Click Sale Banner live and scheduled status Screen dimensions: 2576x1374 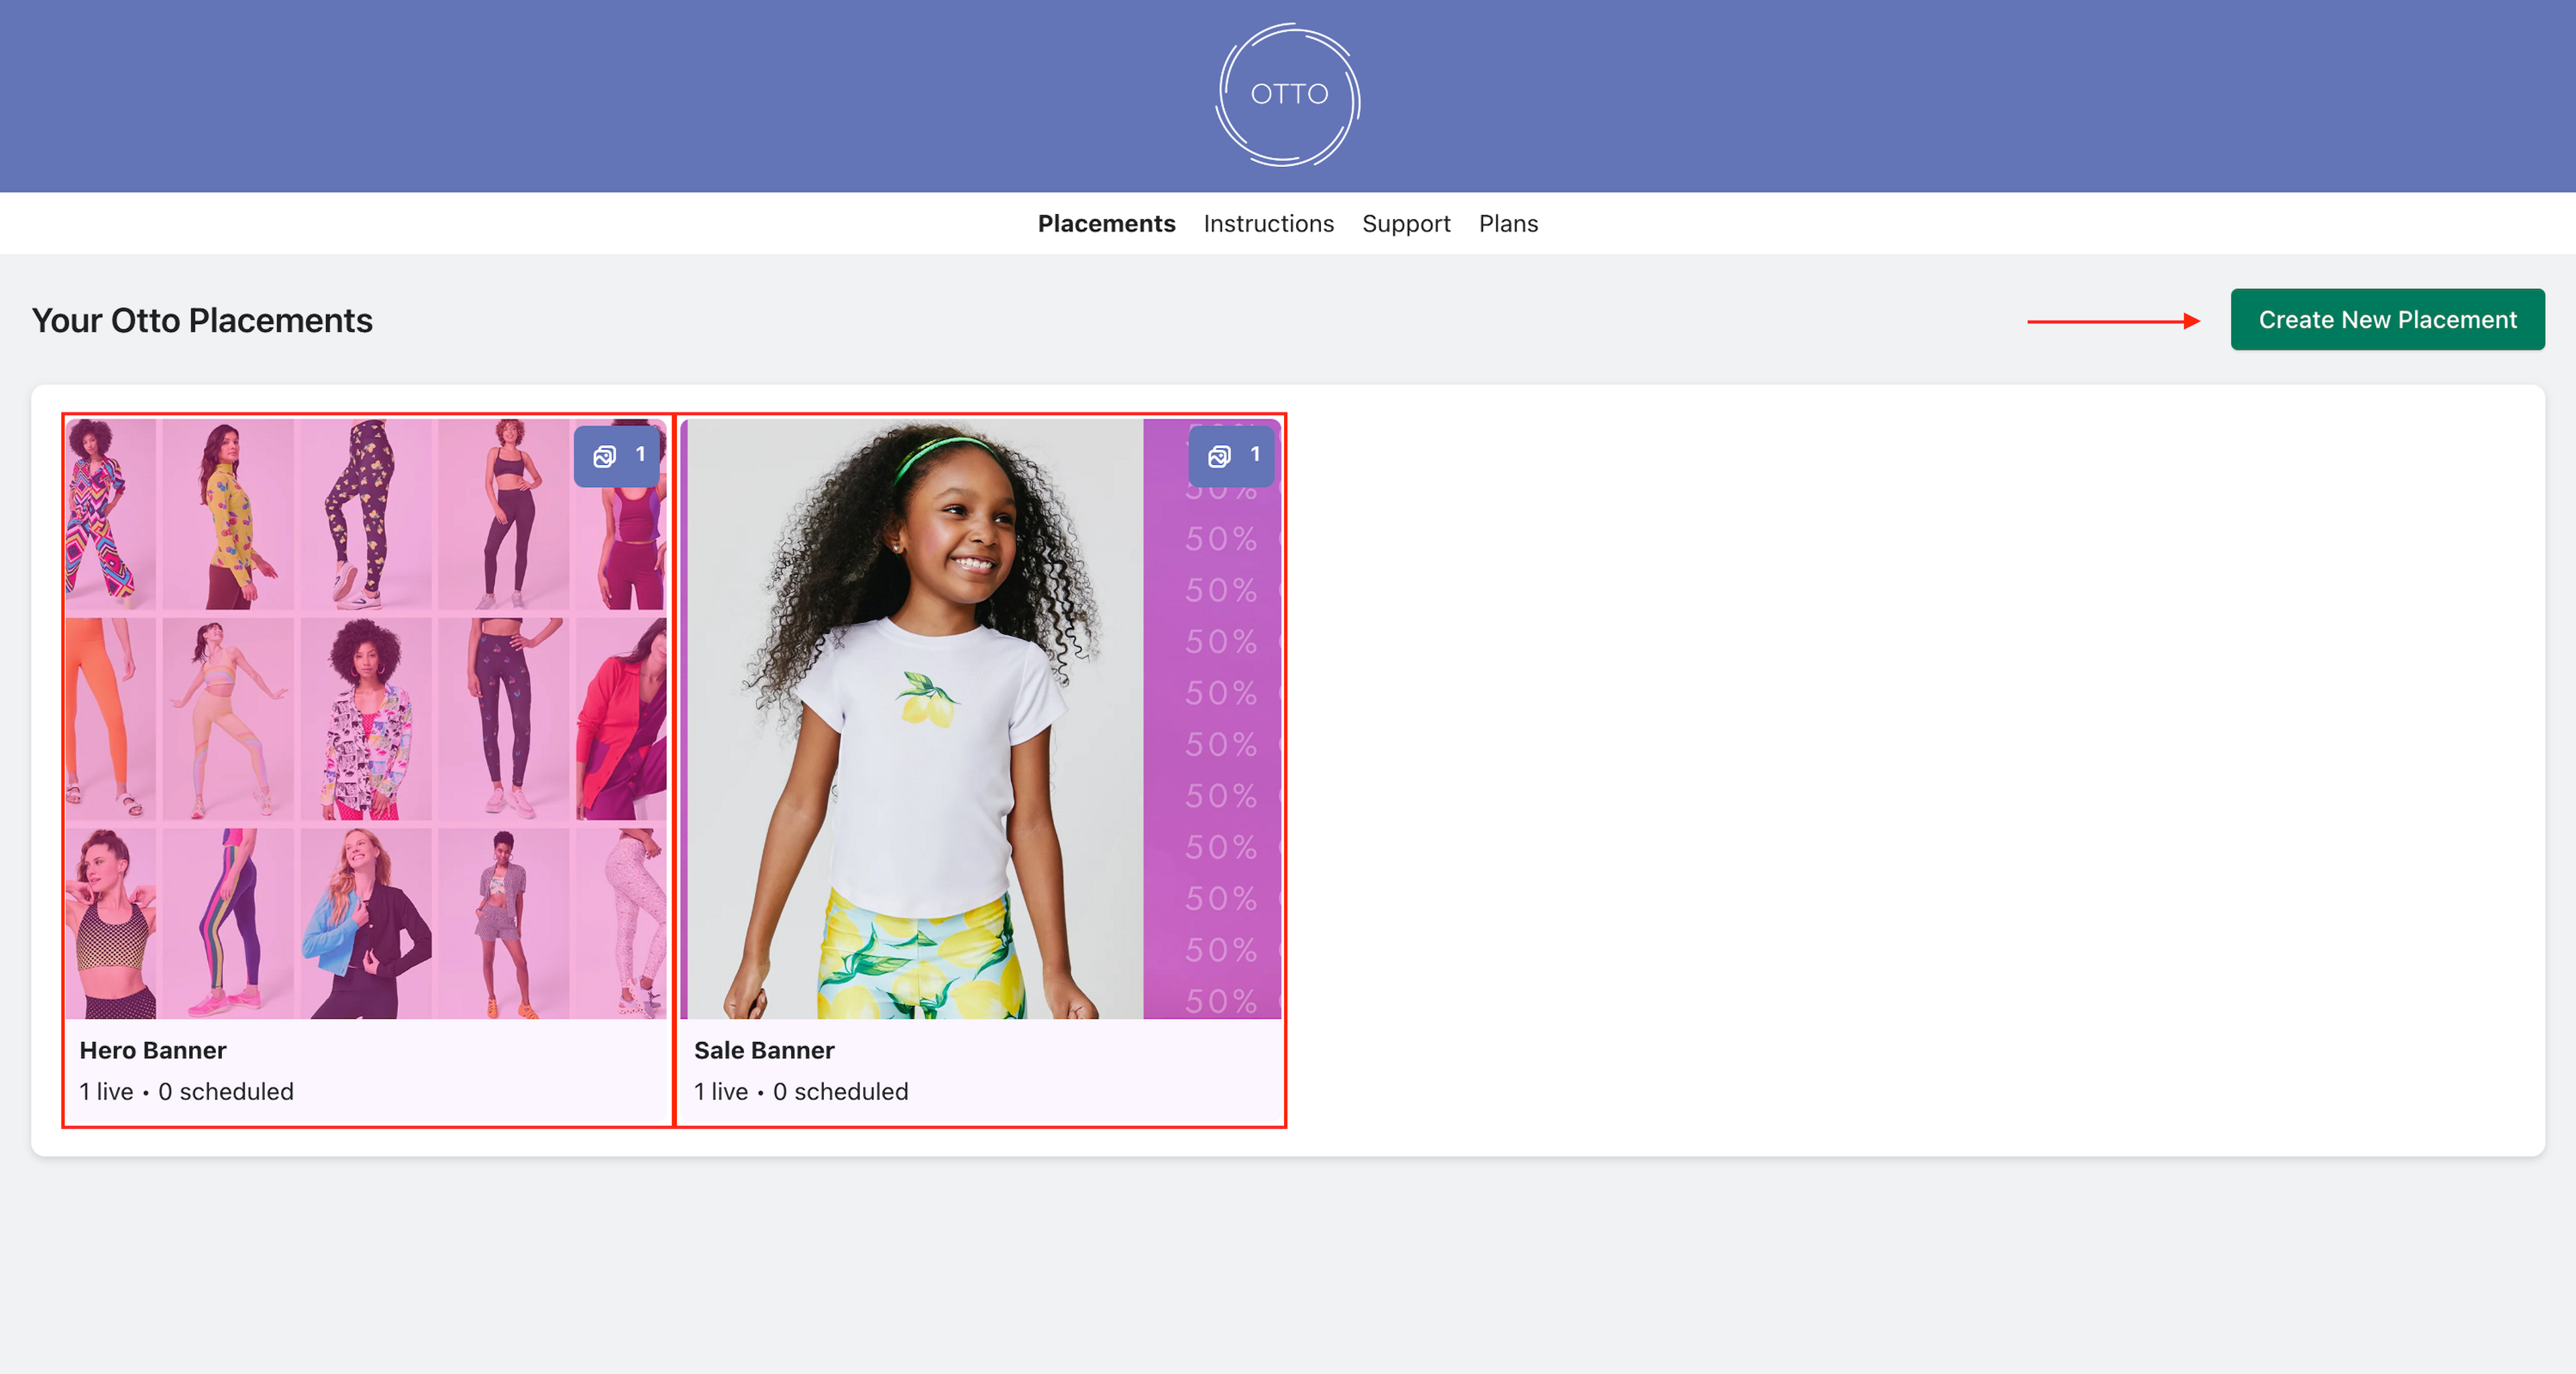[x=801, y=1091]
